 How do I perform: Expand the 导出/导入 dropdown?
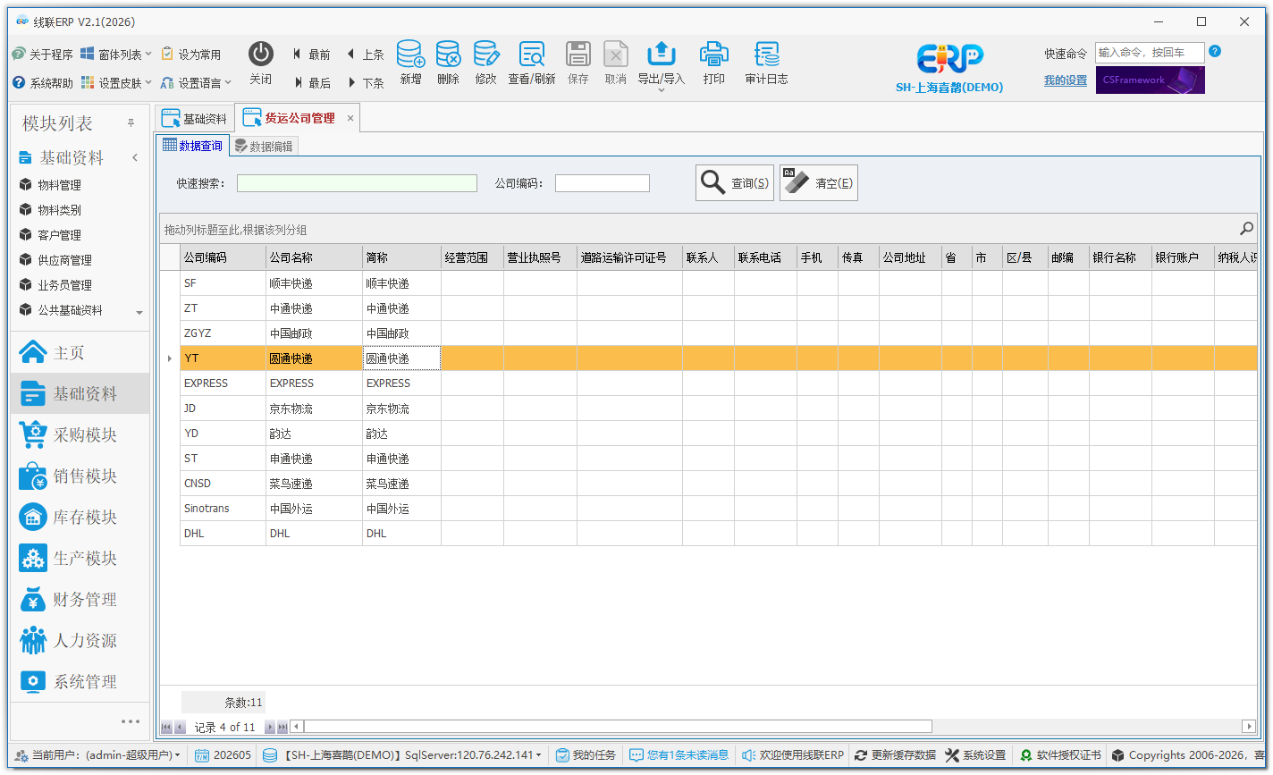[661, 89]
